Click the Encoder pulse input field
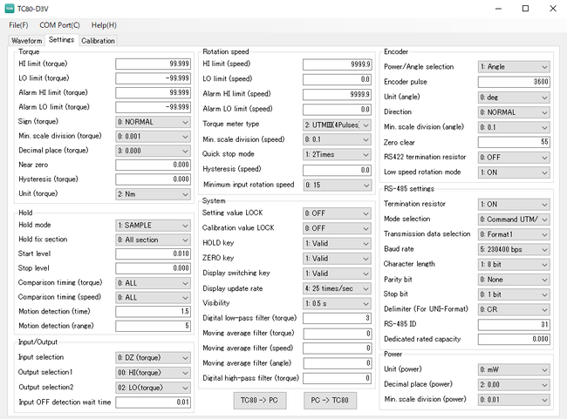 [x=514, y=82]
